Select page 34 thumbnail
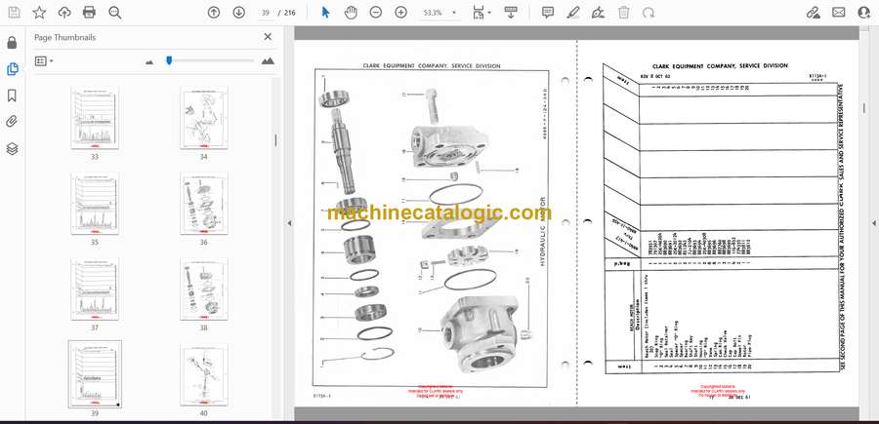This screenshot has width=879, height=424. point(203,118)
